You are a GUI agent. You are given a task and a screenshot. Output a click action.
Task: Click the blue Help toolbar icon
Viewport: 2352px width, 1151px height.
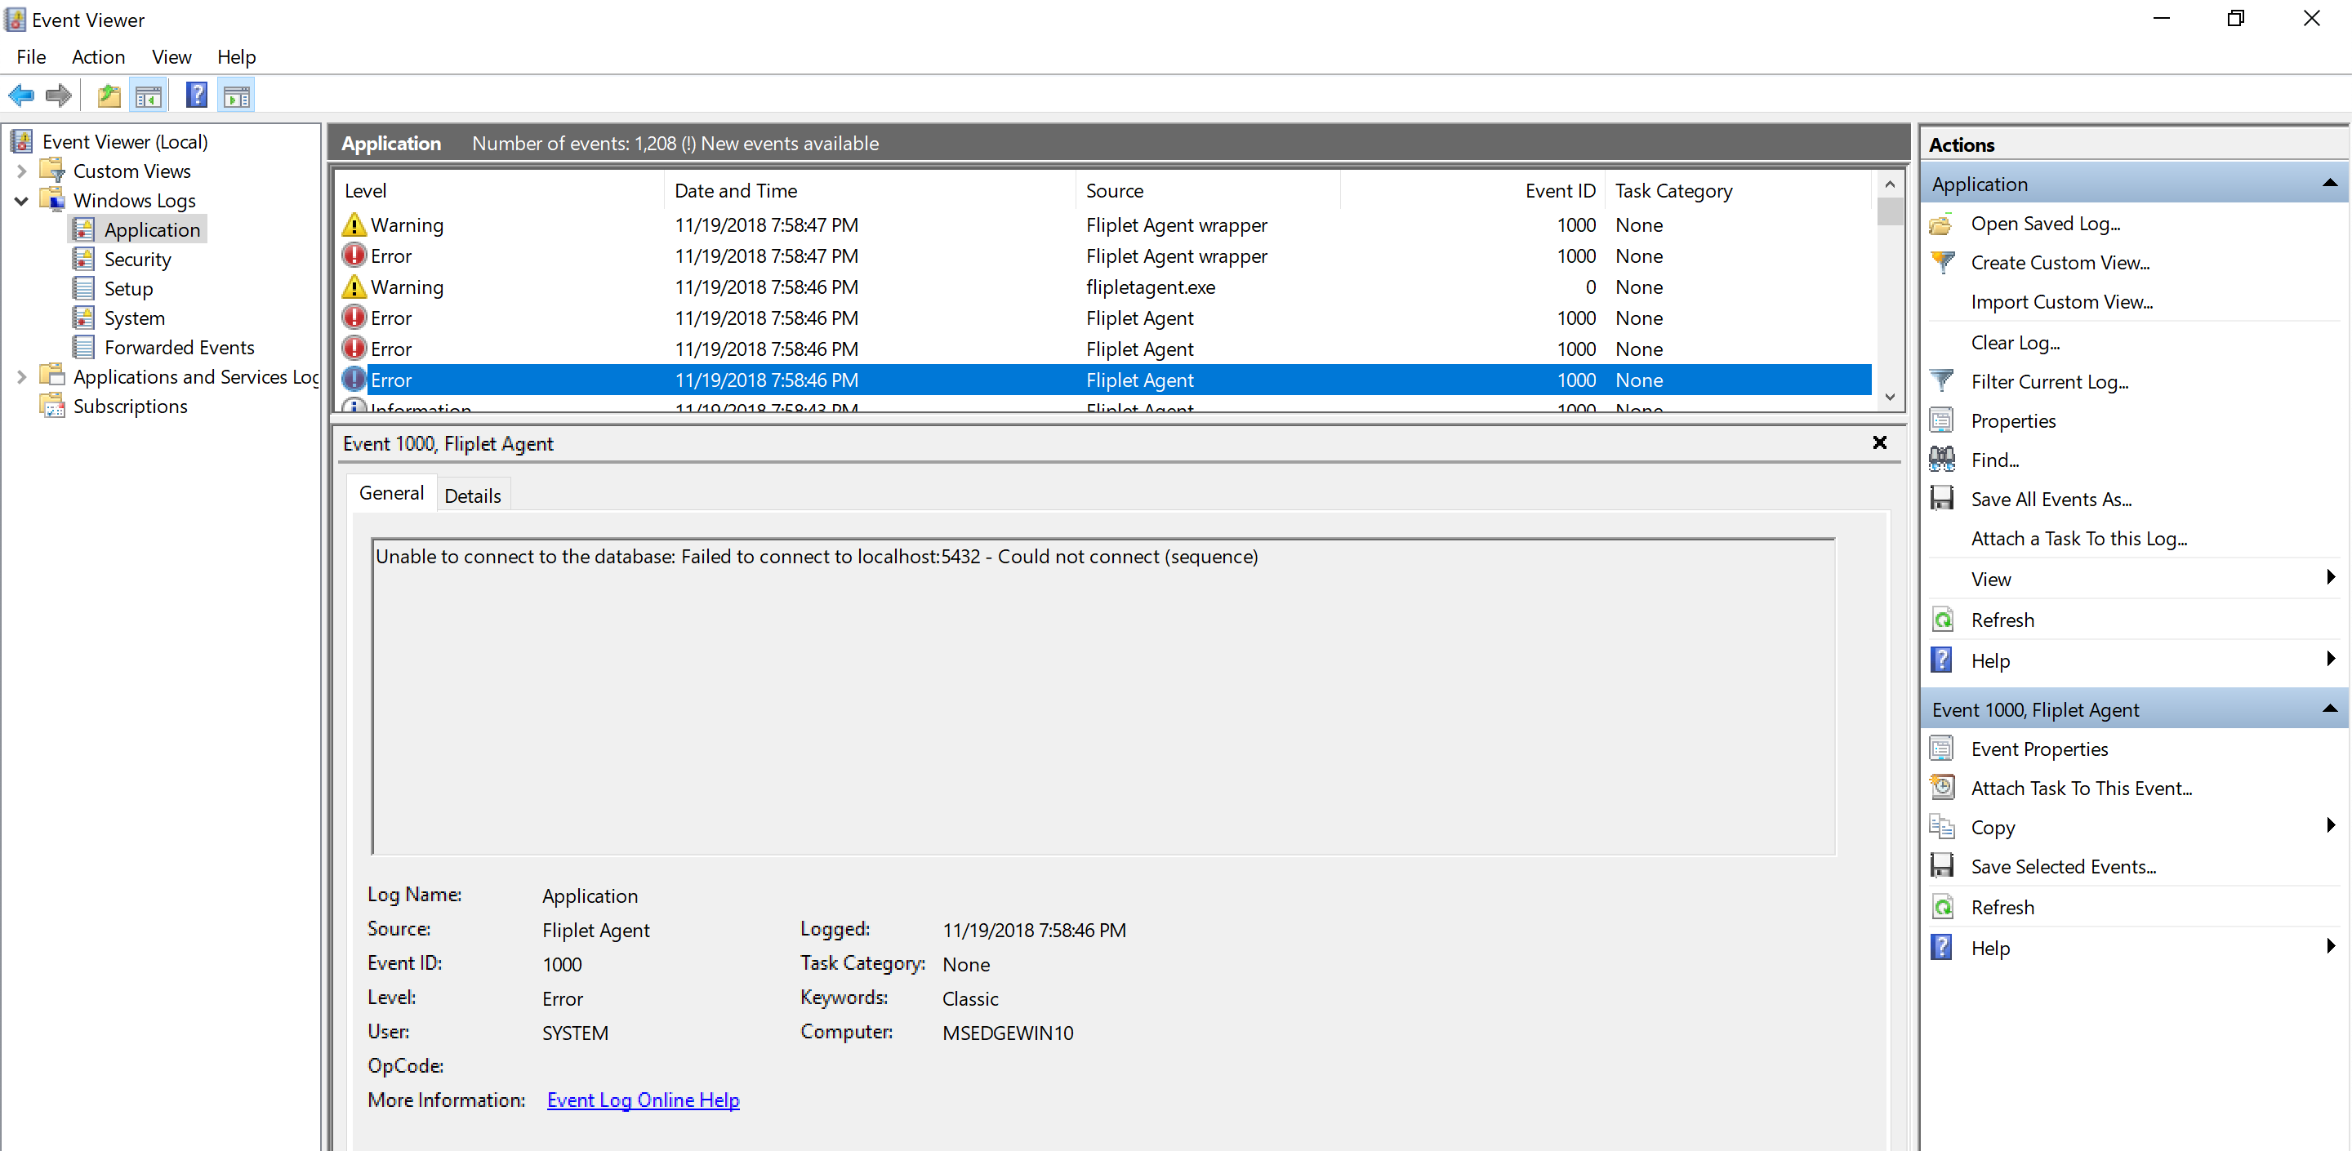[x=196, y=95]
